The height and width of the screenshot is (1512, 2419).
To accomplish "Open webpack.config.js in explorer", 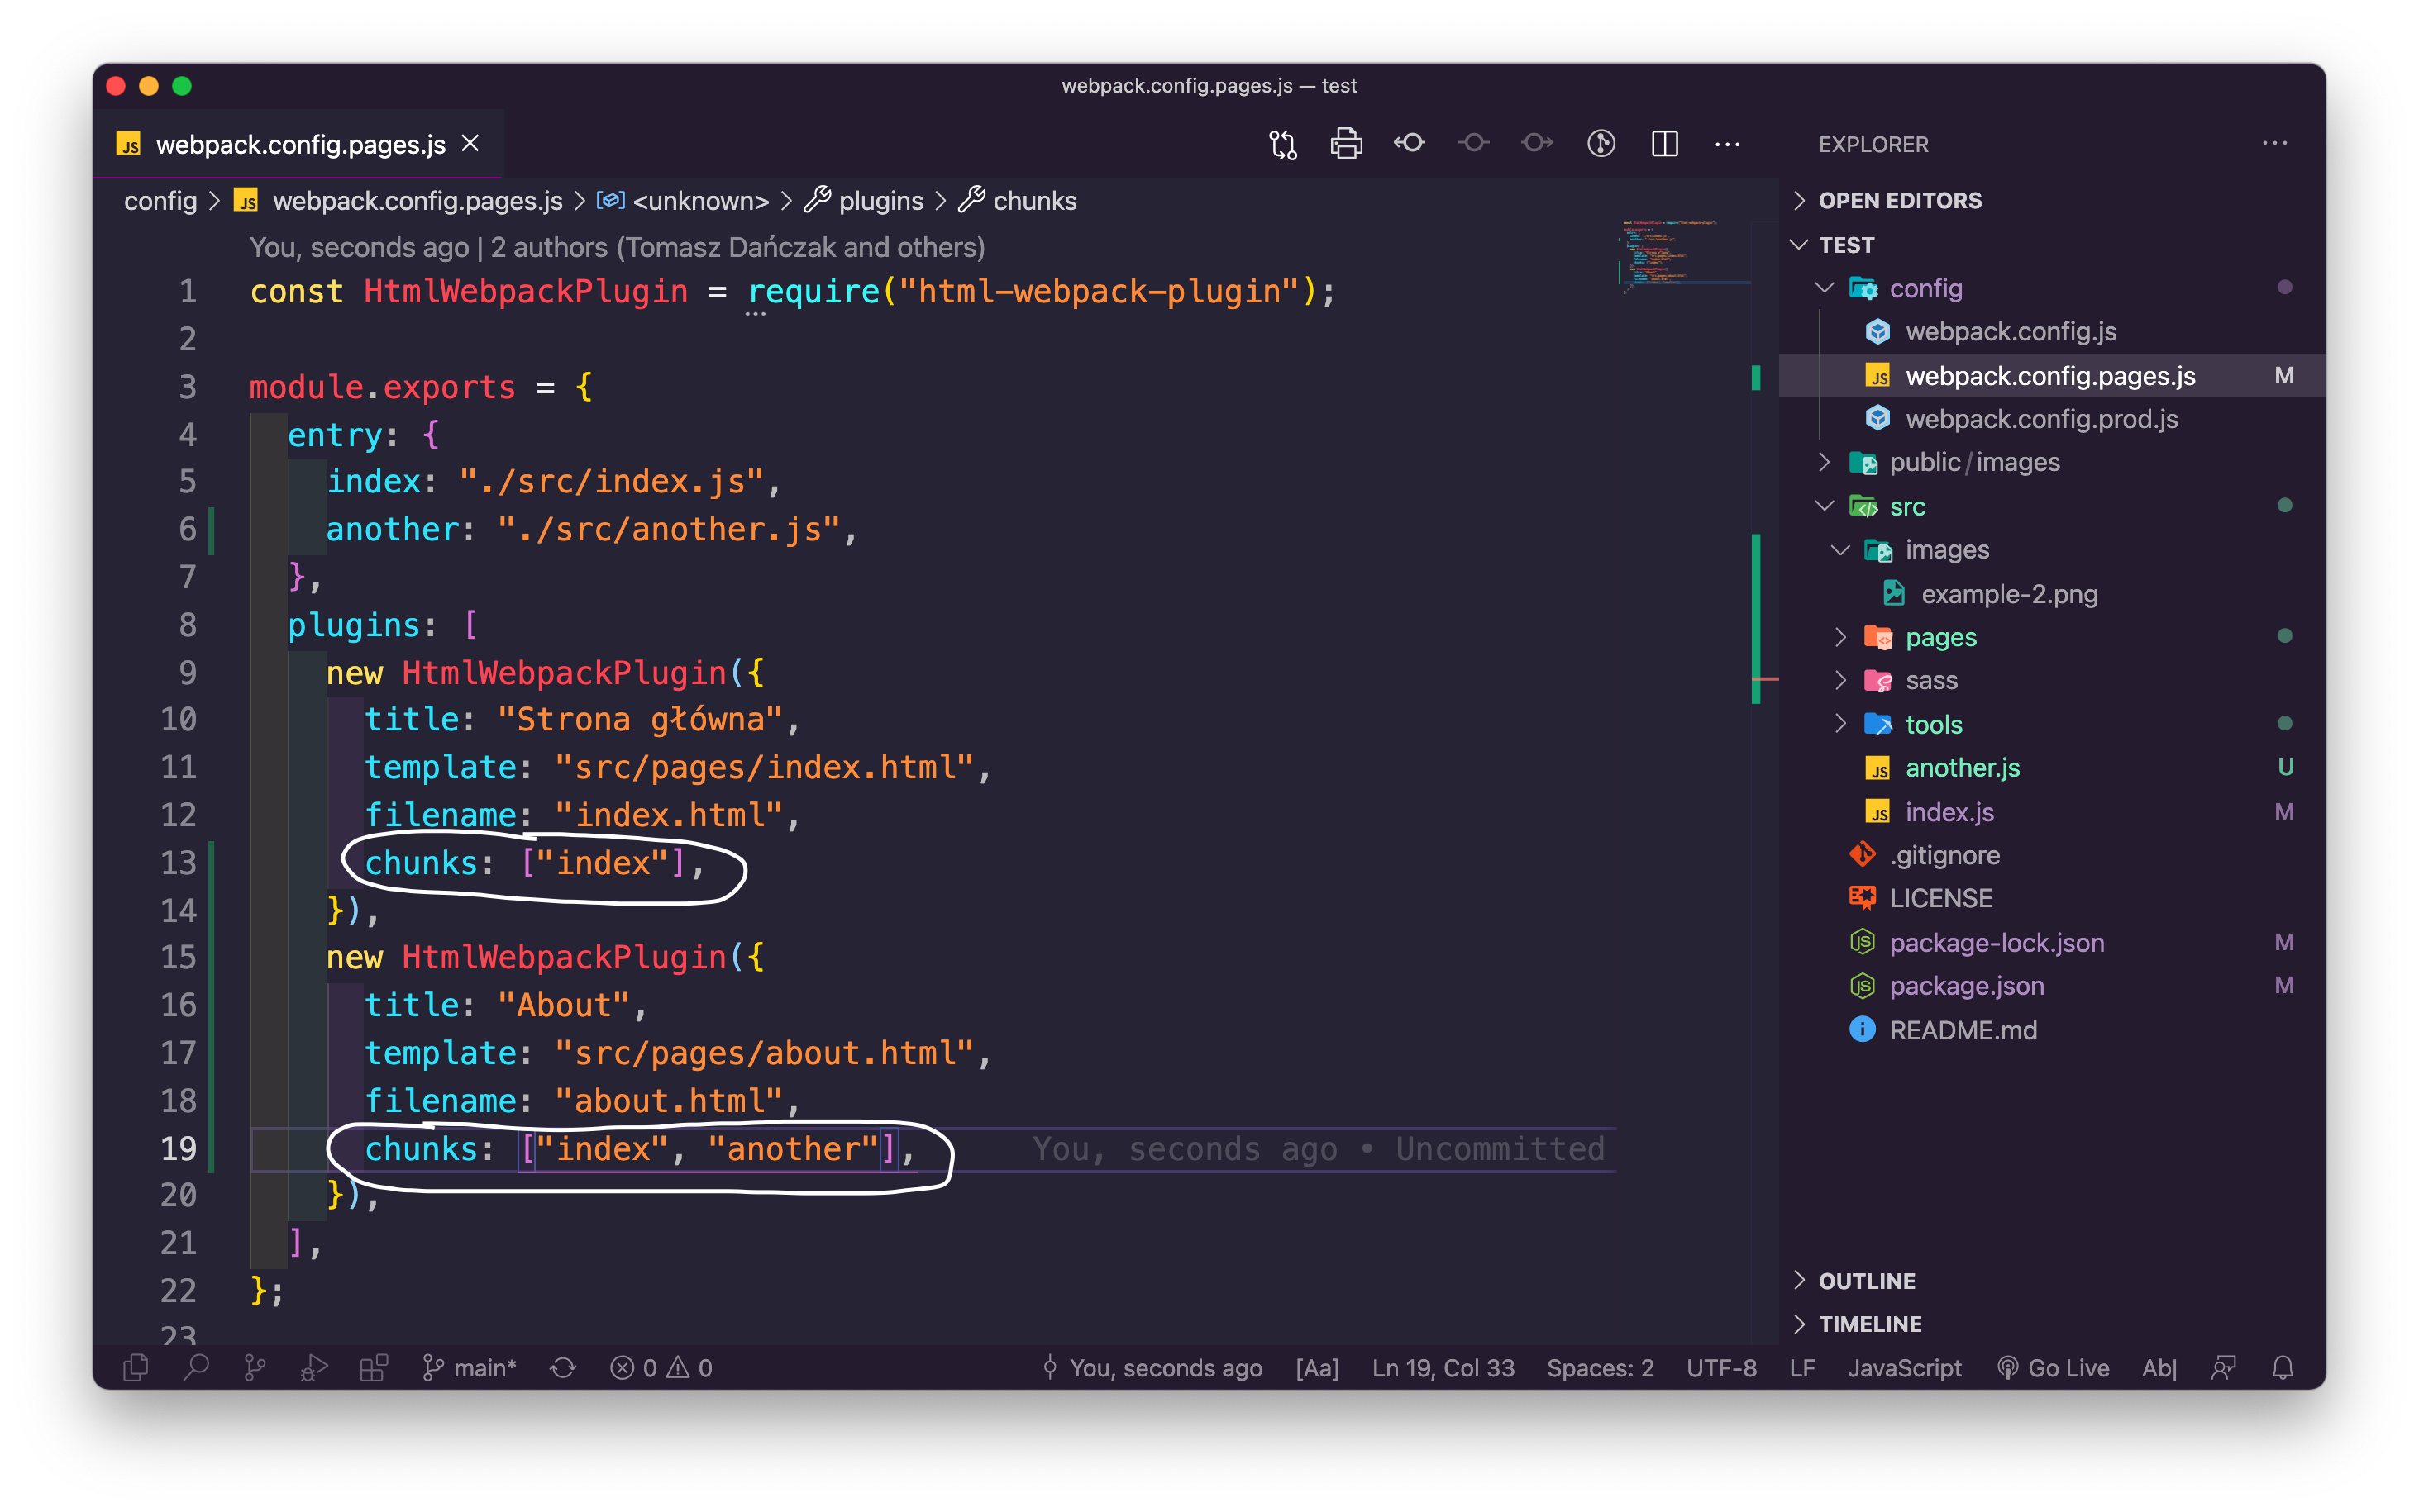I will point(2051,331).
